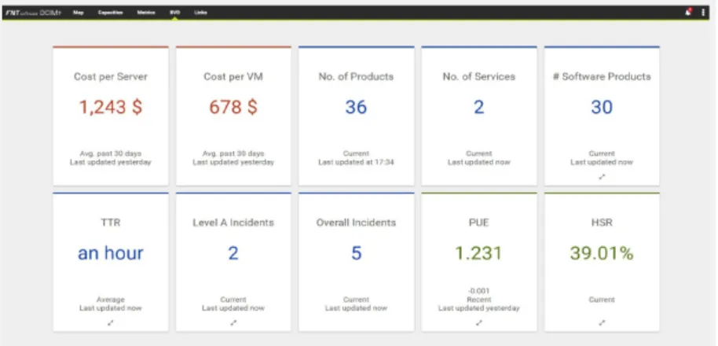This screenshot has width=718, height=346.
Task: Select the No. of Products card
Action: point(357,116)
